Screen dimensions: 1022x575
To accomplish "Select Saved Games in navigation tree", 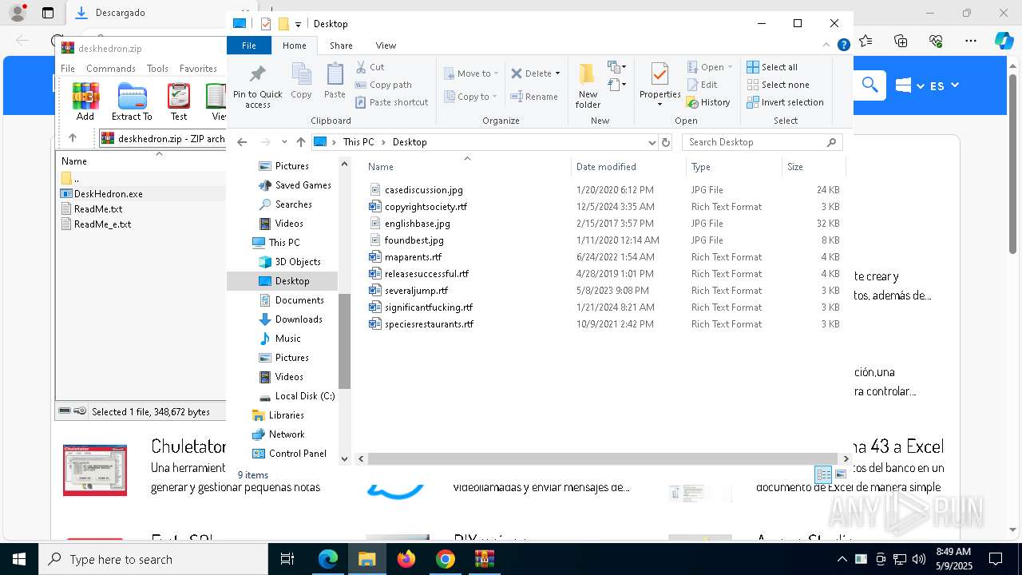I will [303, 185].
